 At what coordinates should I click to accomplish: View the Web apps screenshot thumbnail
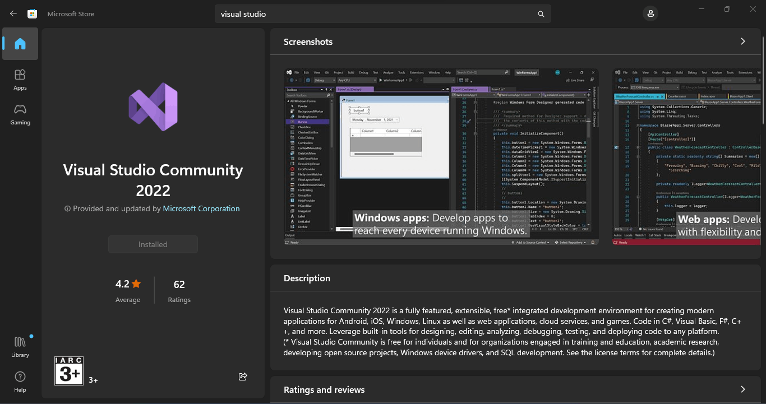coord(686,157)
